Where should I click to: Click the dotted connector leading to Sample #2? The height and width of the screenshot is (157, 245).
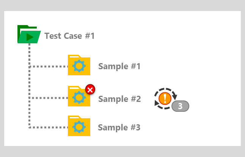(49, 98)
